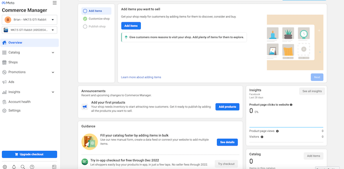Open settings gear in bottom toolbar
344x169 pixels.
[5, 167]
